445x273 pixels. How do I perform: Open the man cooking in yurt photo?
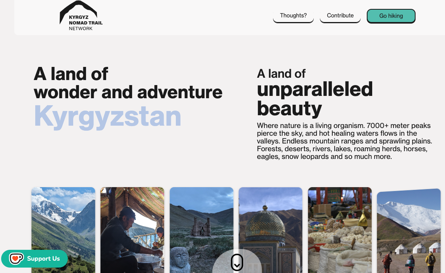click(x=132, y=230)
